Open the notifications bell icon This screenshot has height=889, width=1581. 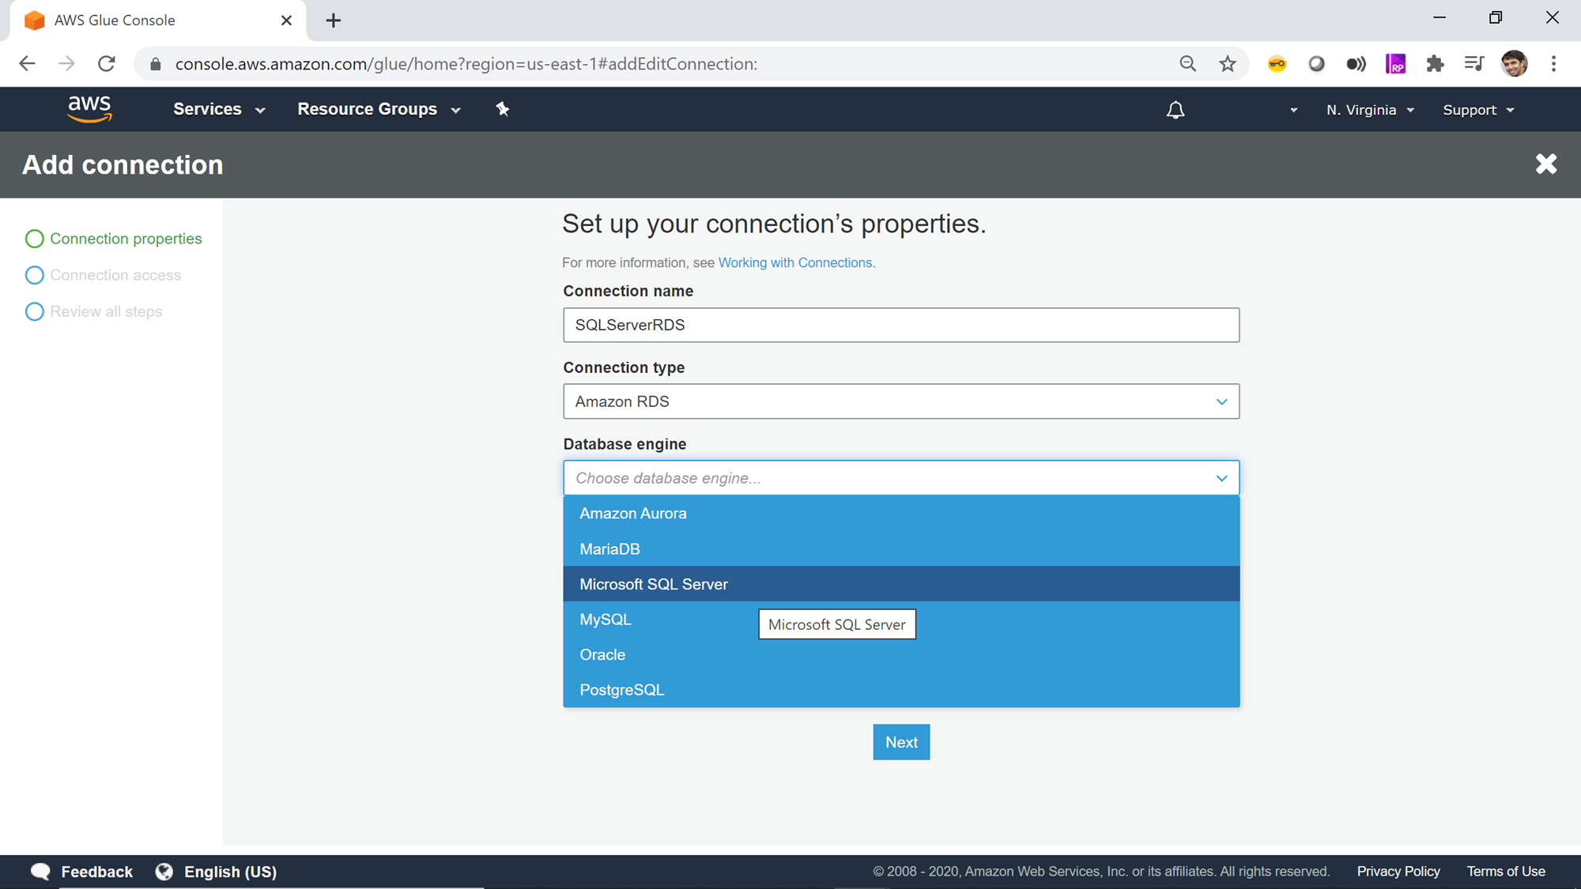point(1175,110)
